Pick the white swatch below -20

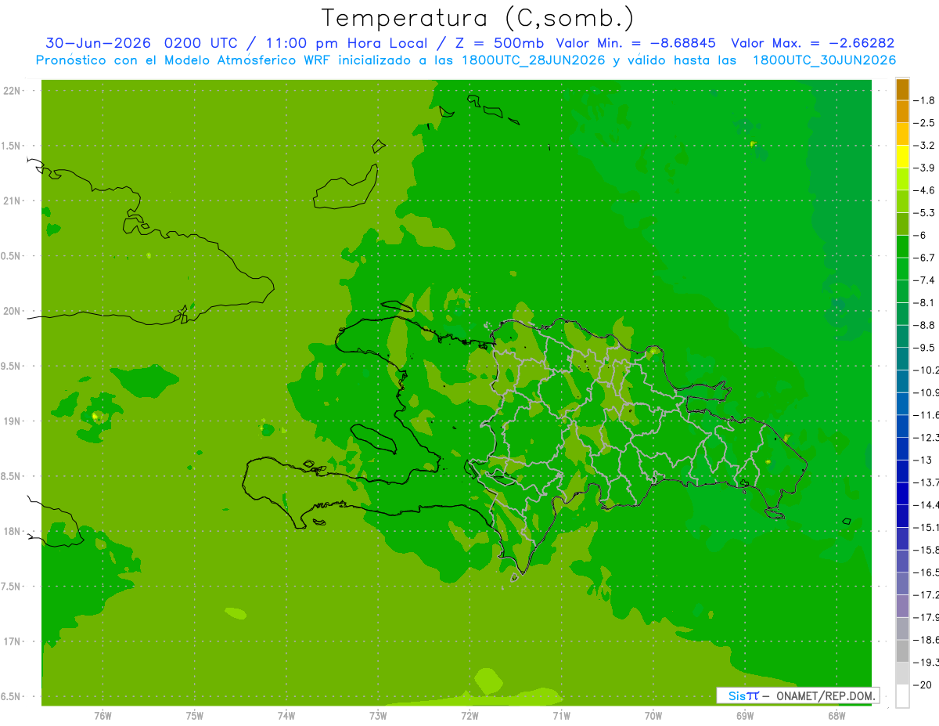pos(902,696)
